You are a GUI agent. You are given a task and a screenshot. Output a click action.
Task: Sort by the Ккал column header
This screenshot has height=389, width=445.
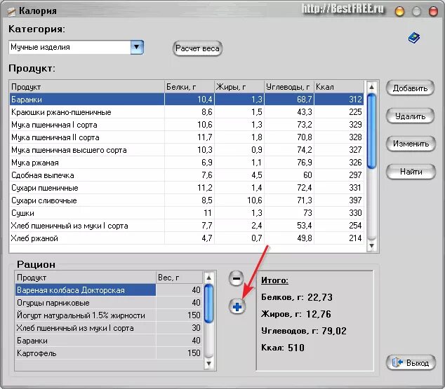(339, 87)
